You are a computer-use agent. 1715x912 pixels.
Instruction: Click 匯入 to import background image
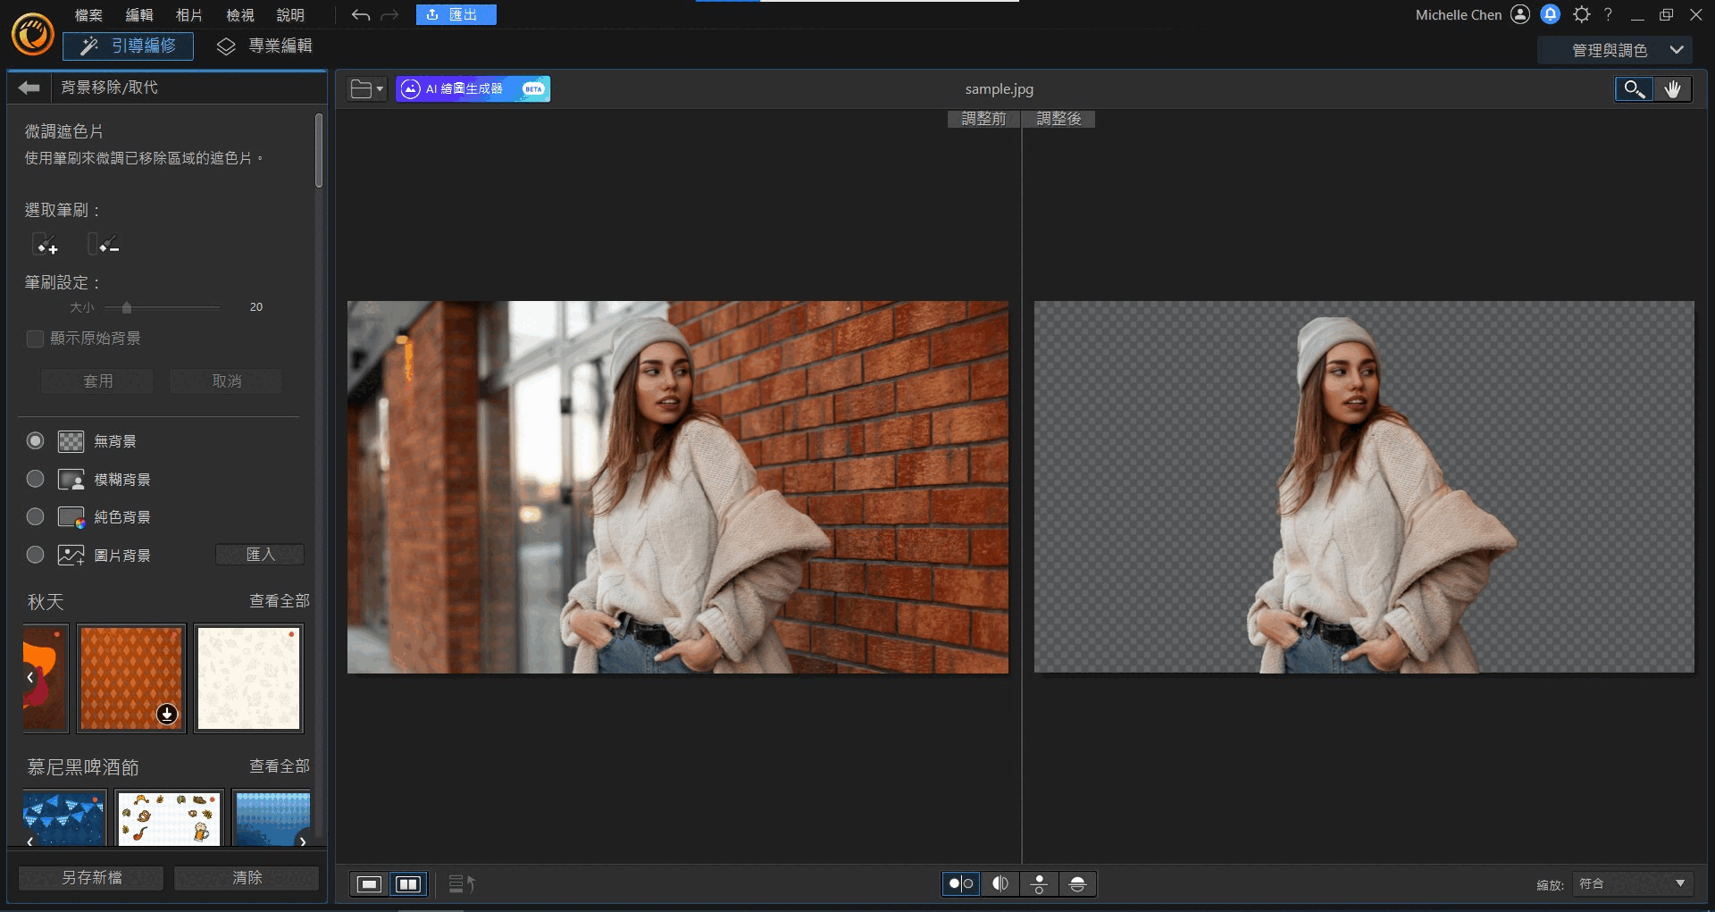click(x=260, y=555)
